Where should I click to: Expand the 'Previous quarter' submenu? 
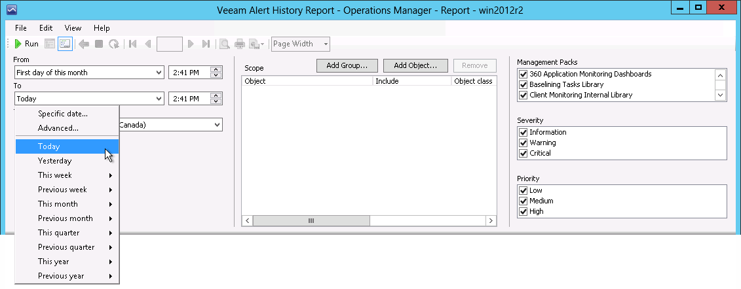(x=67, y=247)
